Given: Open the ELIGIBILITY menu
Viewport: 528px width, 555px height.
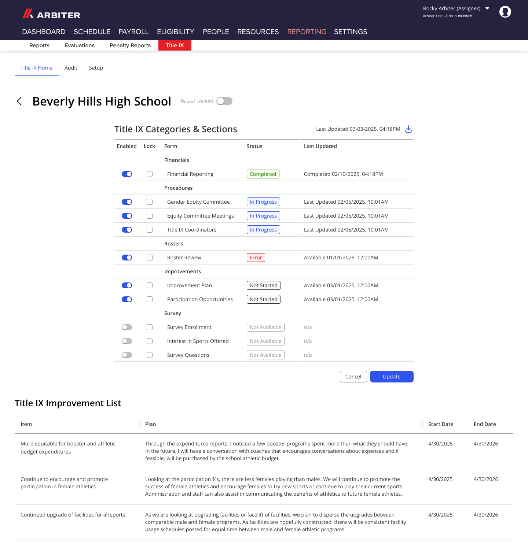Looking at the screenshot, I should click(175, 32).
